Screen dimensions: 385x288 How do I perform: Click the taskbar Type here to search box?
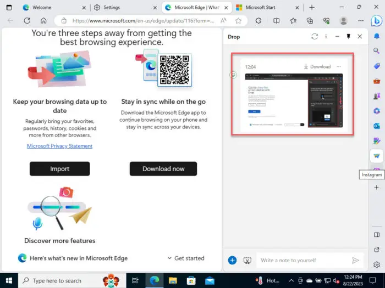(x=72, y=281)
